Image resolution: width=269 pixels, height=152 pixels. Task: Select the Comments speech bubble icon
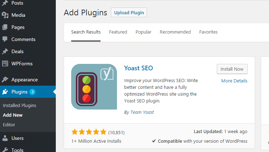point(5,39)
